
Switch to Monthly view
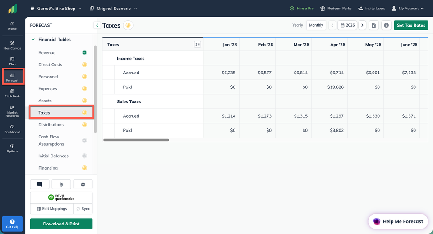click(x=316, y=25)
